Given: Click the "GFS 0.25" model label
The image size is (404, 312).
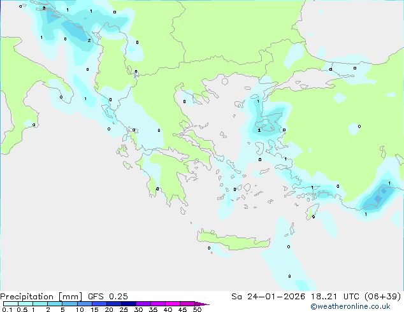Looking at the screenshot, I should coord(108,297).
